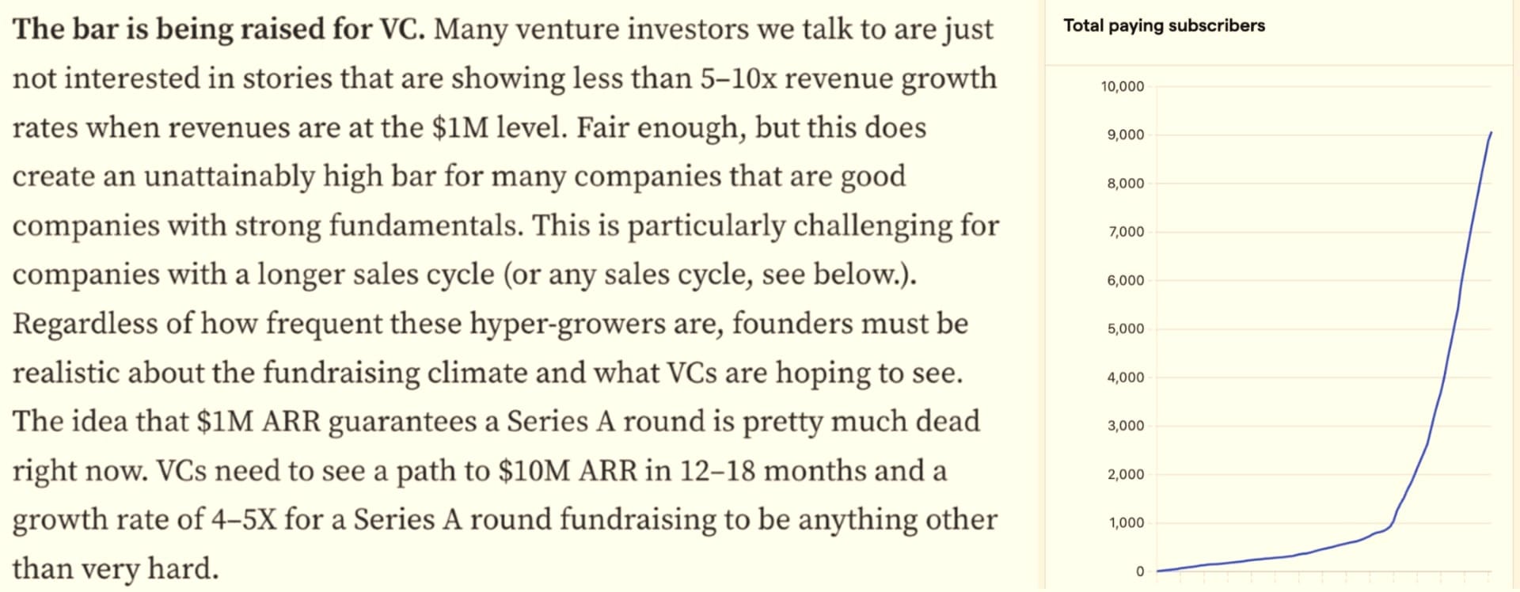Click the 1,000 y-axis label
This screenshot has height=592, width=1520.
(1125, 522)
